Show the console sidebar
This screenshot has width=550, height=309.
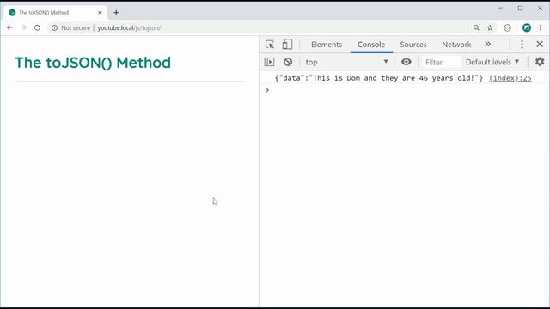pyautogui.click(x=269, y=62)
